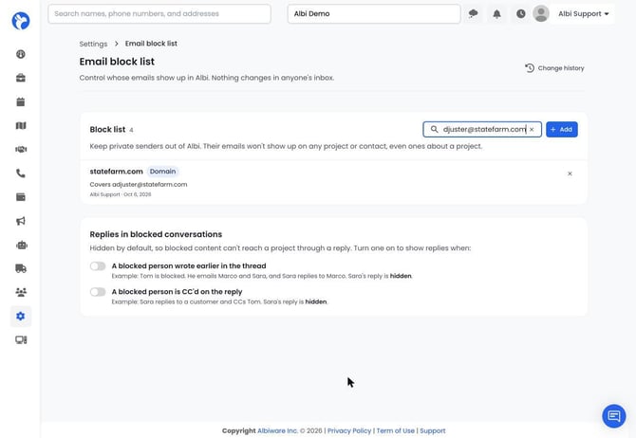Open the Privacy Policy link

(349, 430)
